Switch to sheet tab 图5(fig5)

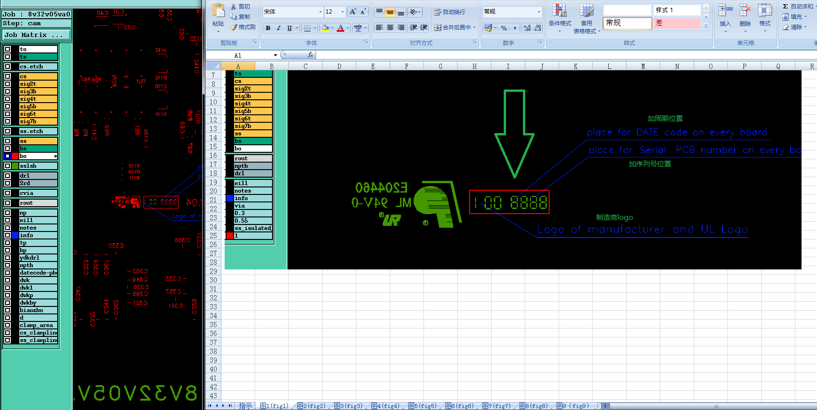point(422,406)
